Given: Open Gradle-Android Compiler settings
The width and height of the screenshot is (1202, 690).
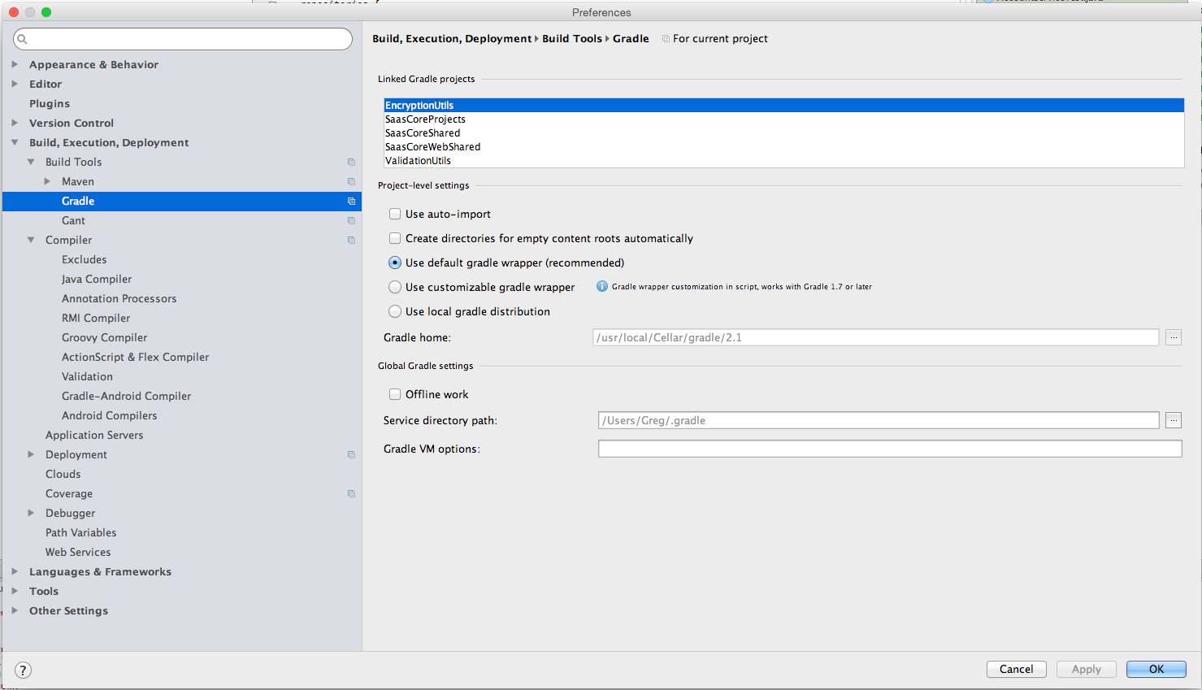Looking at the screenshot, I should point(127,396).
